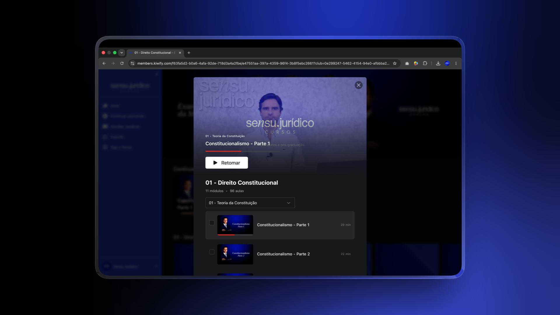Screen dimensions: 560x315
Task: Open the Constitucionalismo - Parte 2 lesson title
Action: pos(283,254)
